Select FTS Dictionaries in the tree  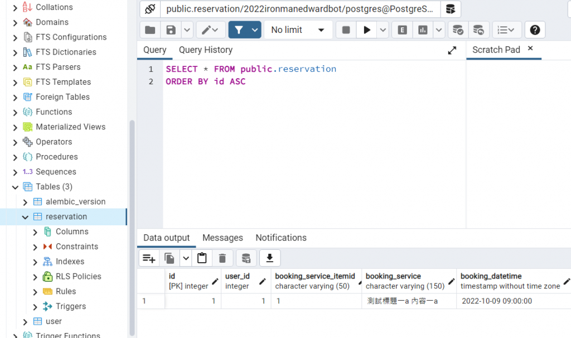[66, 52]
